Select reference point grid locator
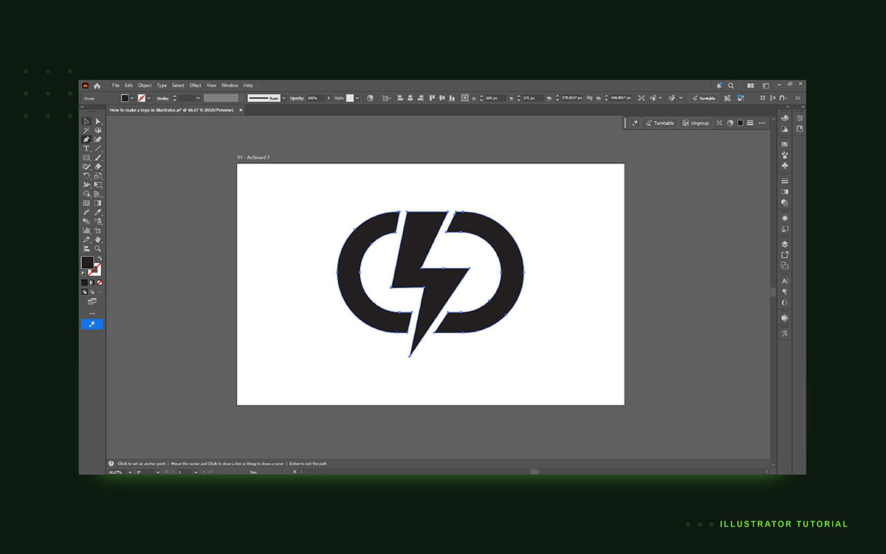The height and width of the screenshot is (554, 886). [x=465, y=98]
